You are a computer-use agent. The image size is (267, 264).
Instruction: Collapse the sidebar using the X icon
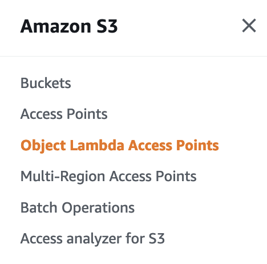click(x=249, y=26)
